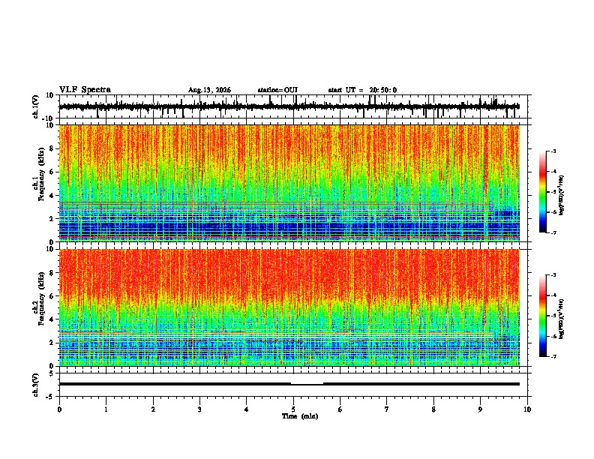Click the 'ch.3(V)' axis label
Viewport: 594px width, 459px height.
click(36, 385)
